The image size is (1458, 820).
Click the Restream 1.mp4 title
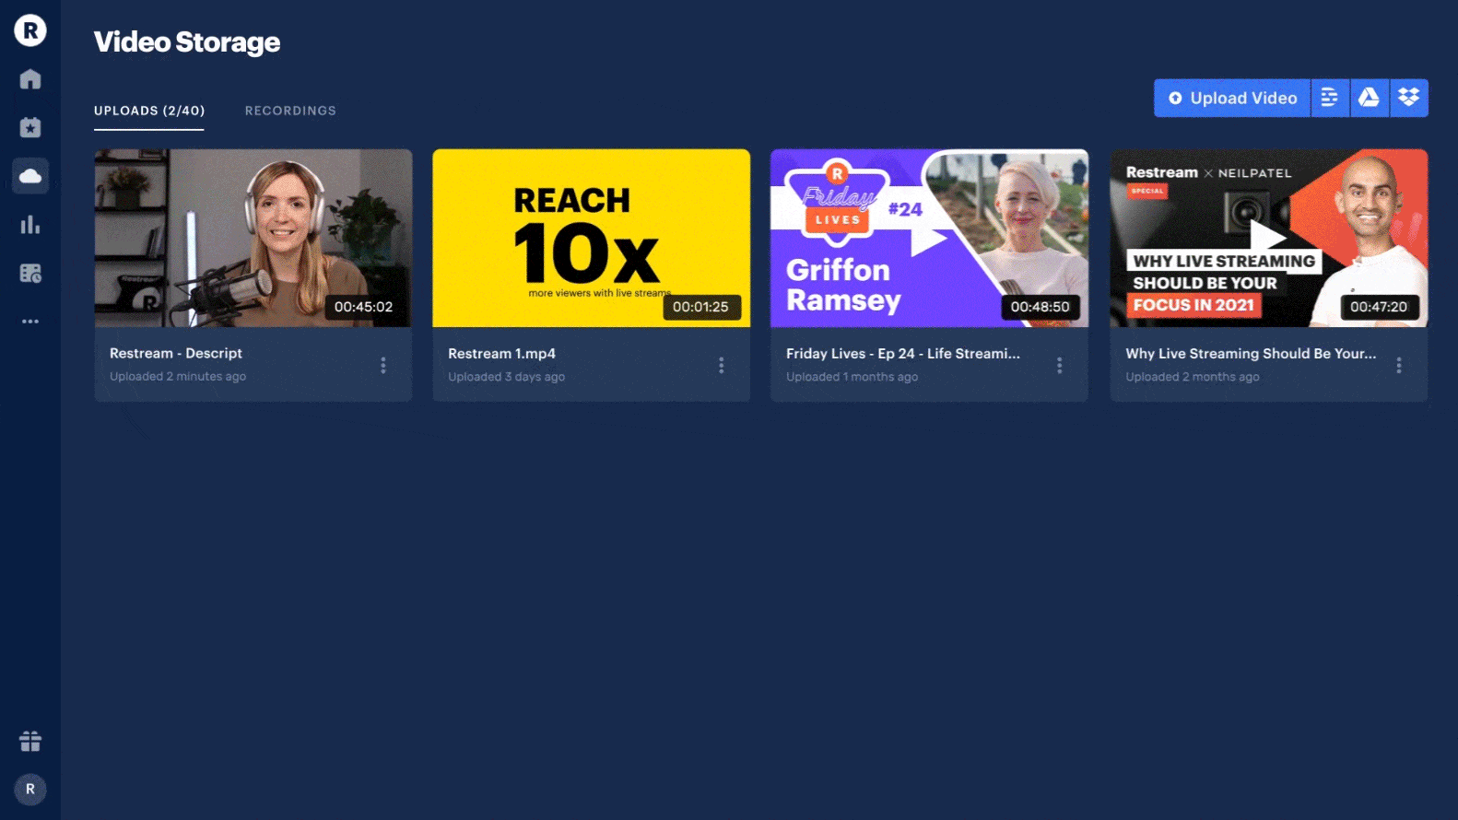pyautogui.click(x=502, y=354)
